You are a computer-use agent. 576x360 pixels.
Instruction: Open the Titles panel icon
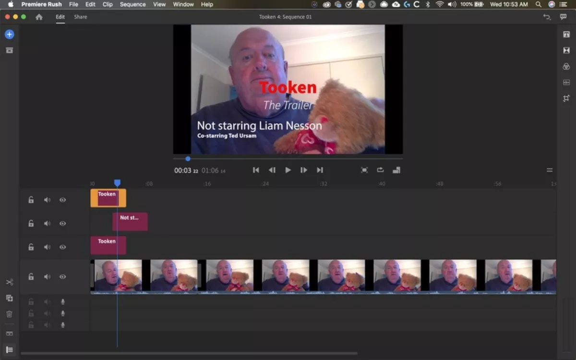(x=566, y=34)
